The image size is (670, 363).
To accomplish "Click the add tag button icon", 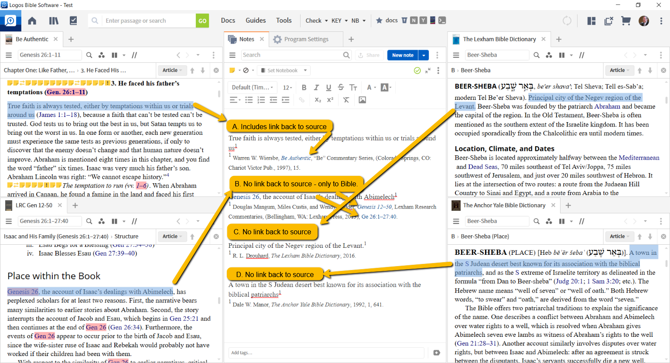I will [x=437, y=353].
